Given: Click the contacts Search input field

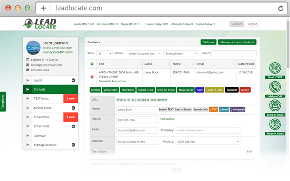Looking at the screenshot, I should pos(234,53).
